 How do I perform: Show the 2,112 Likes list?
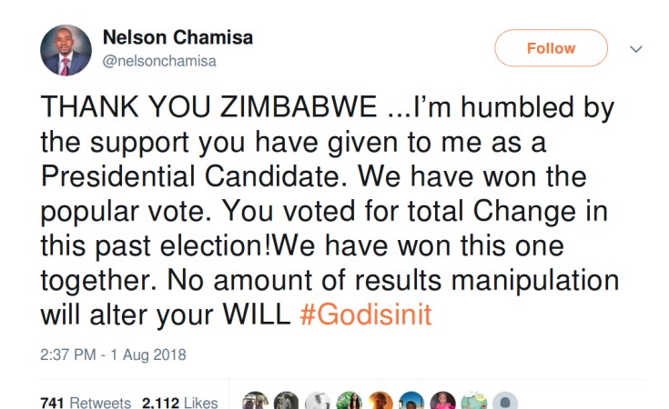tap(180, 402)
